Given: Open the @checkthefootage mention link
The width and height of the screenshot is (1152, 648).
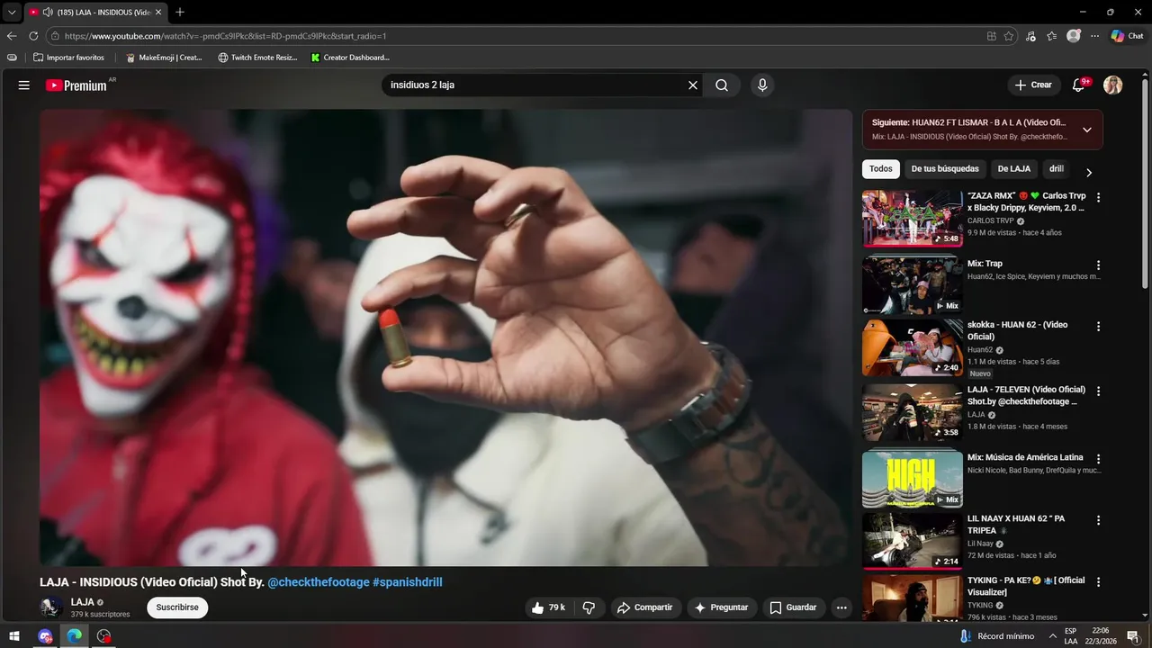Looking at the screenshot, I should pyautogui.click(x=318, y=582).
